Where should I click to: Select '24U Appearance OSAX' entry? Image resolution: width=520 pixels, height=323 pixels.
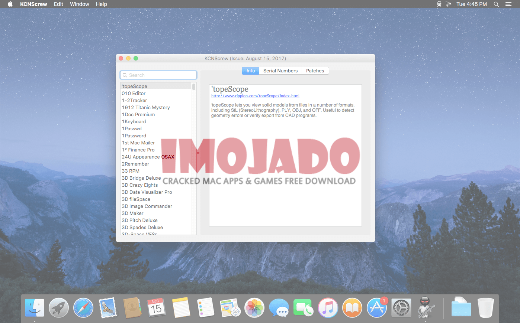point(155,157)
